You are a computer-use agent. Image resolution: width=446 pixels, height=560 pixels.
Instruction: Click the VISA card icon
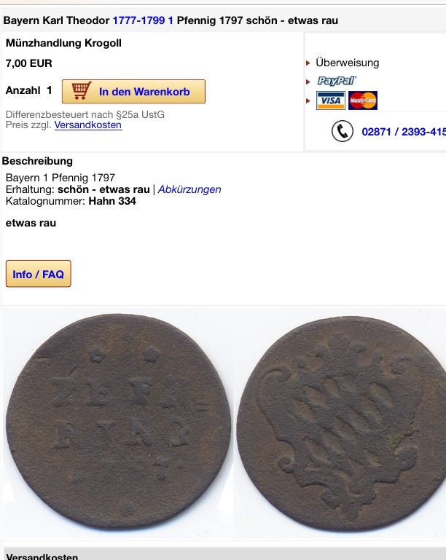pos(331,100)
